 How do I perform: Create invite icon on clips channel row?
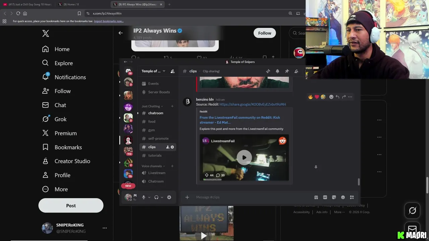[168, 147]
